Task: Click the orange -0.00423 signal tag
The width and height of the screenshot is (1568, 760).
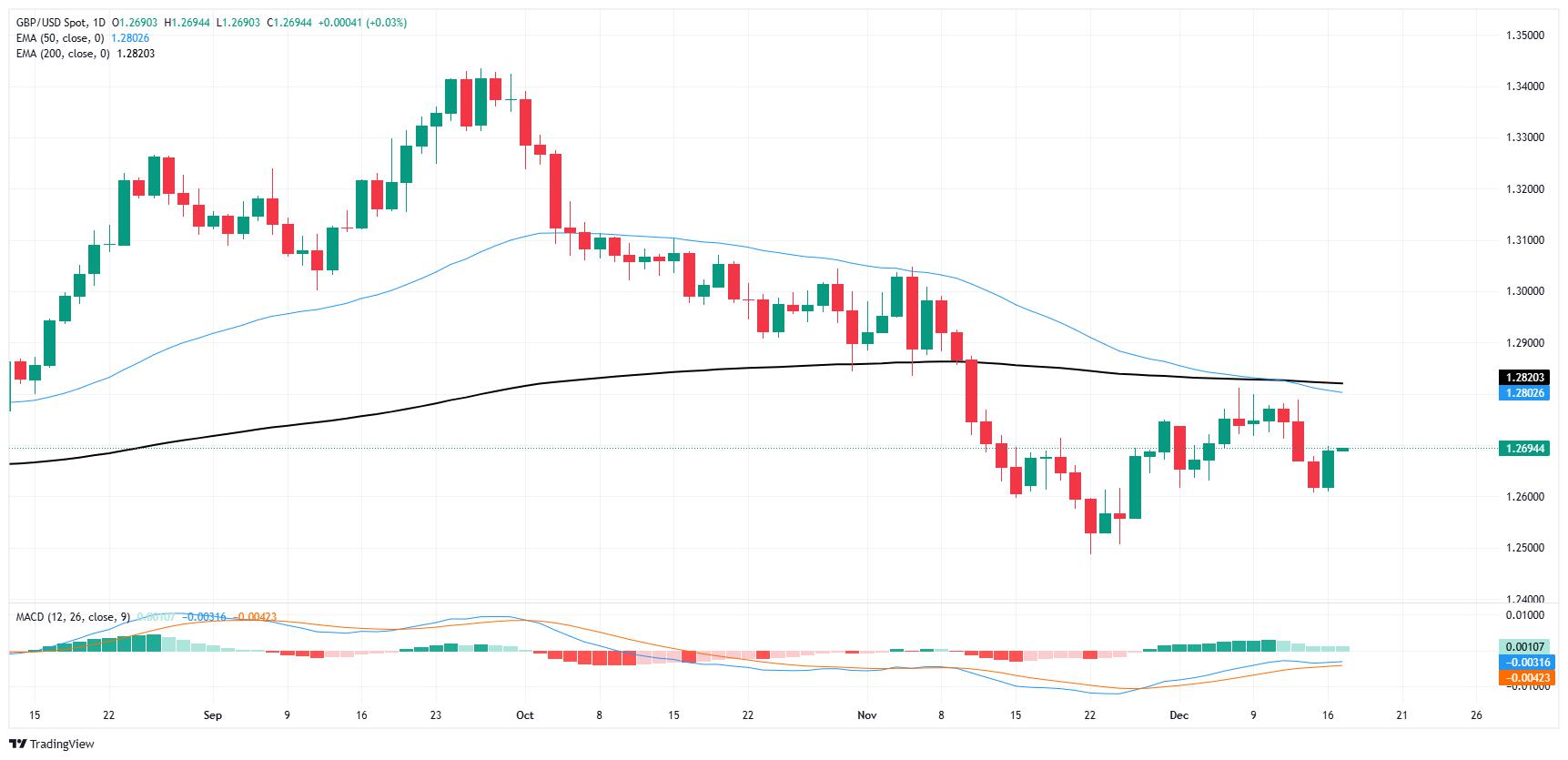Action: pyautogui.click(x=1523, y=677)
